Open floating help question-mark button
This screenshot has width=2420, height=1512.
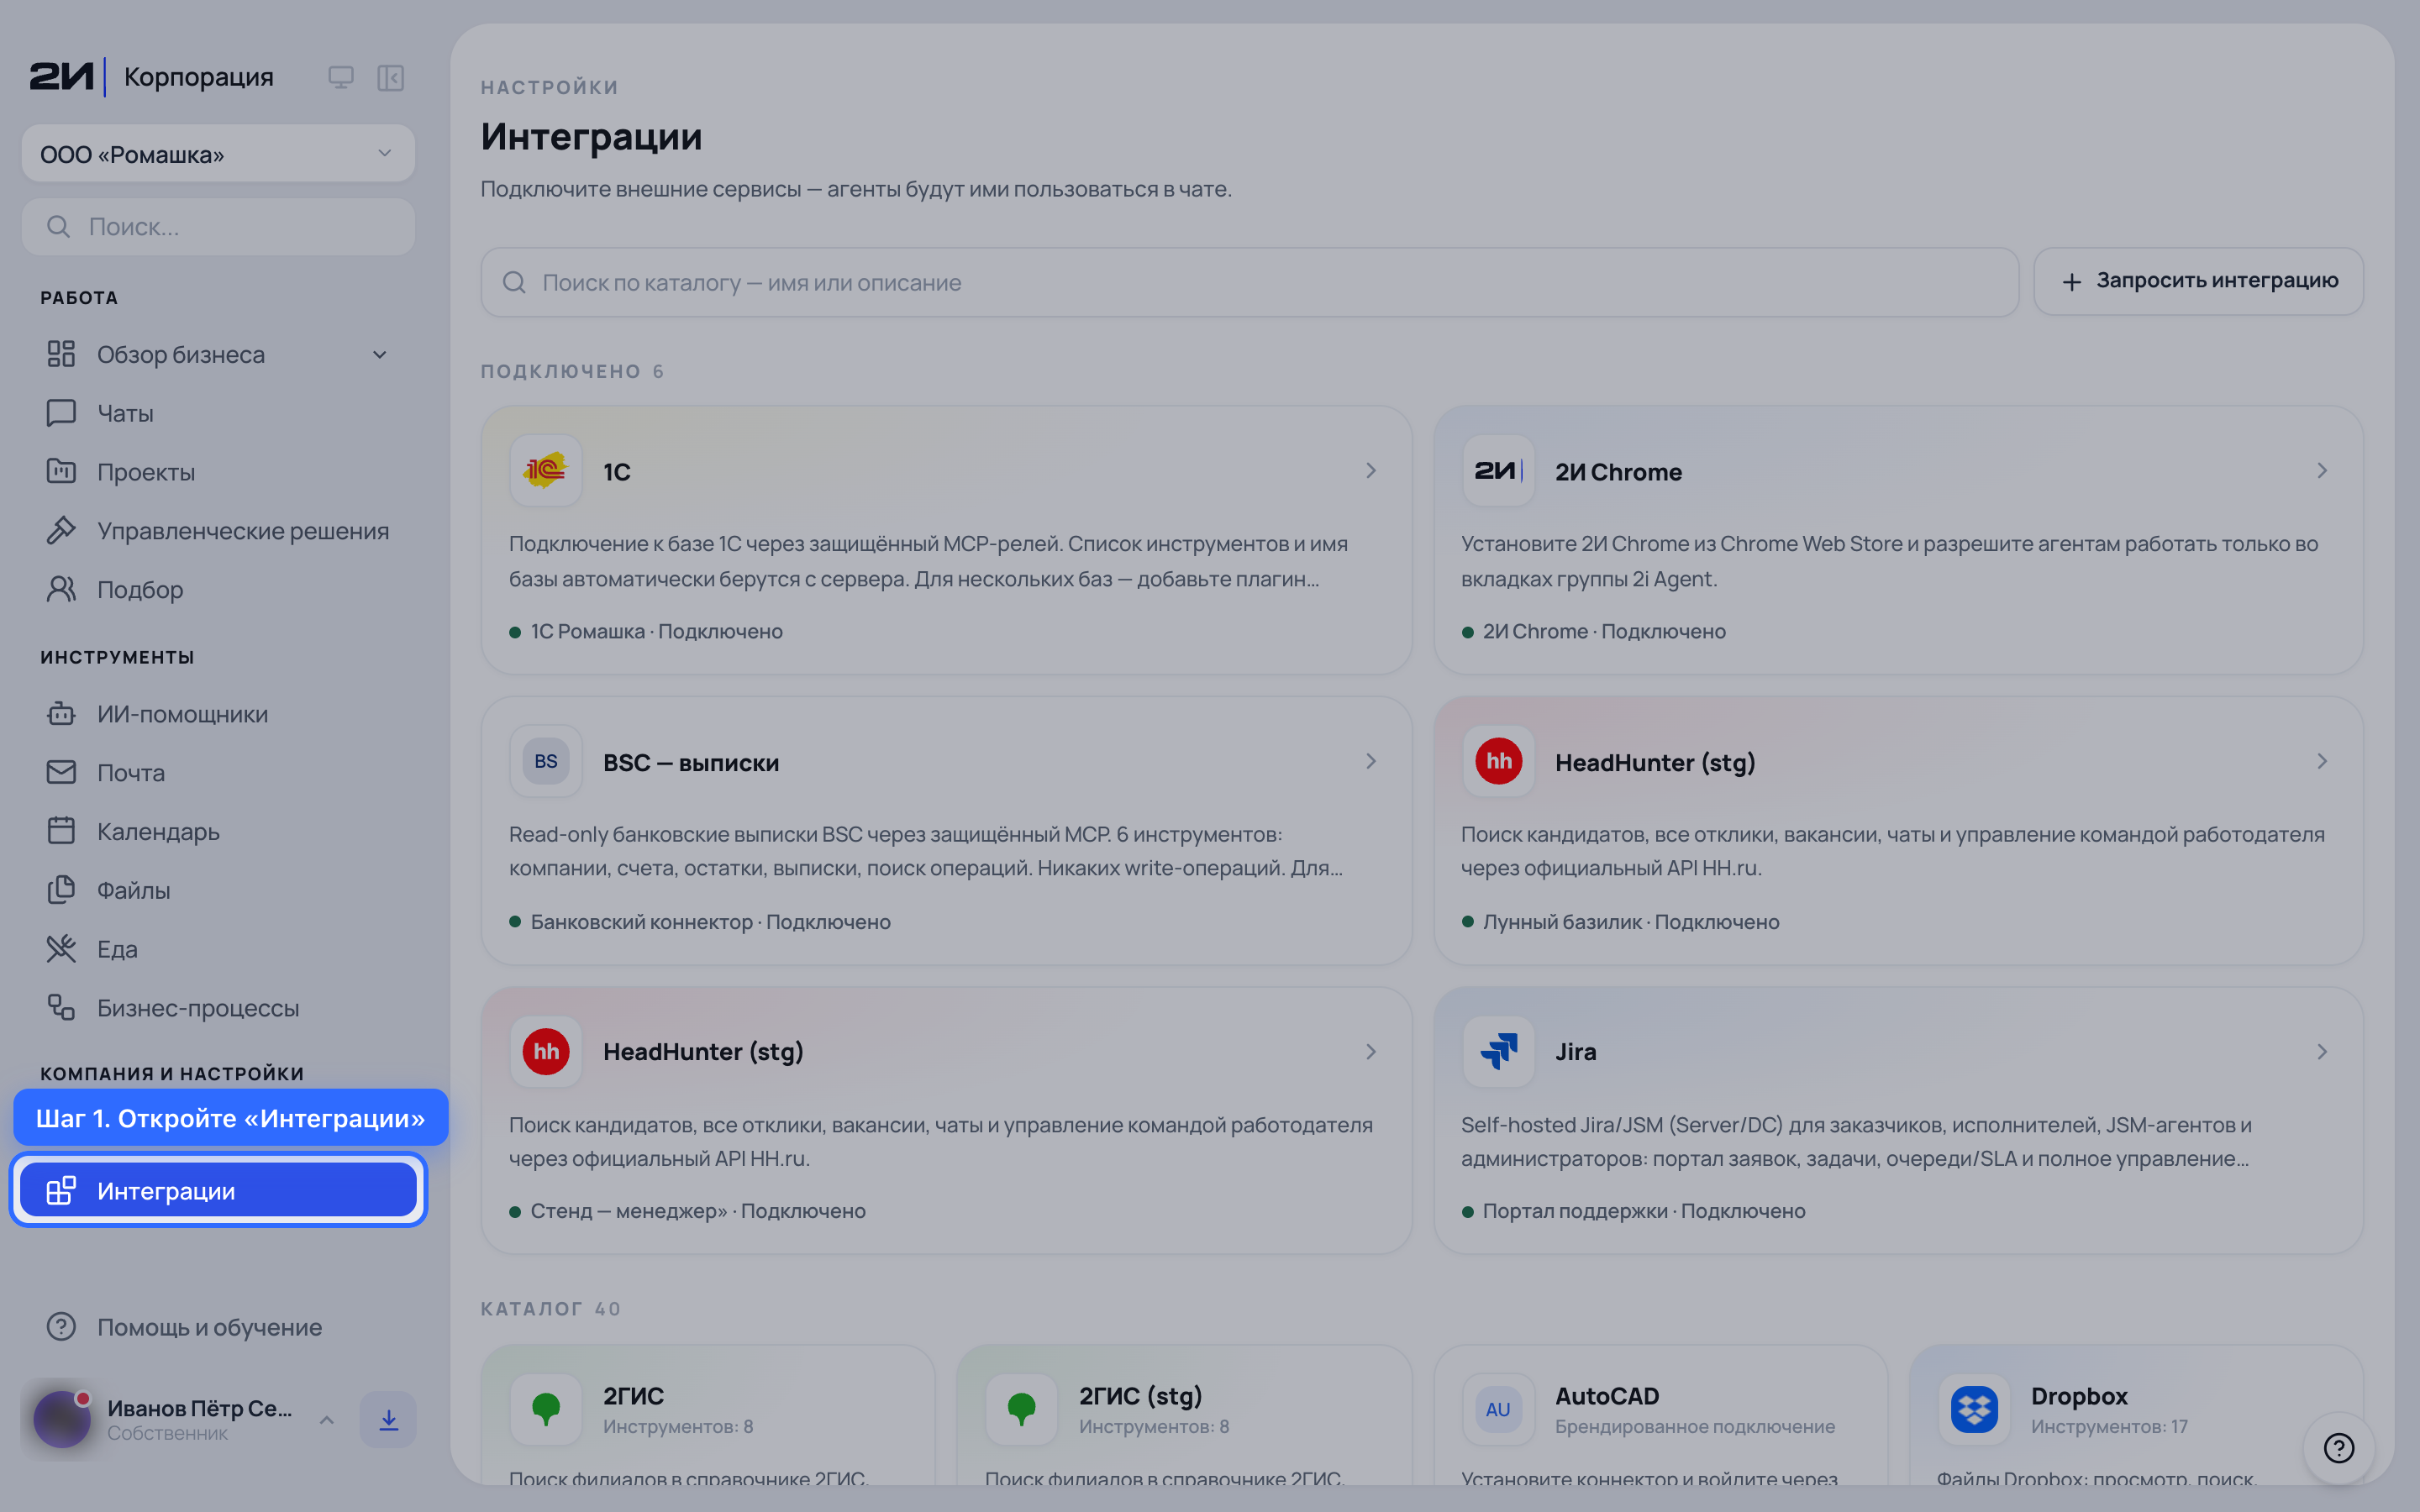2339,1448
